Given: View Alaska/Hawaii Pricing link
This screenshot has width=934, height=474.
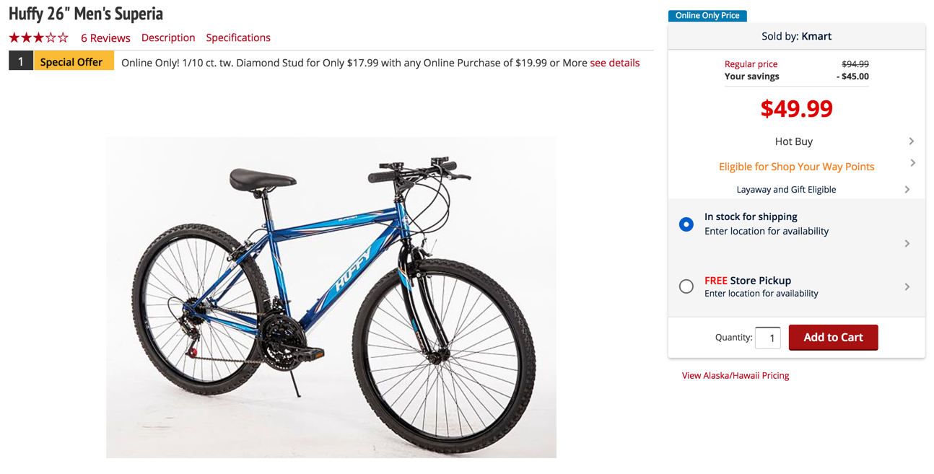Looking at the screenshot, I should coord(735,375).
